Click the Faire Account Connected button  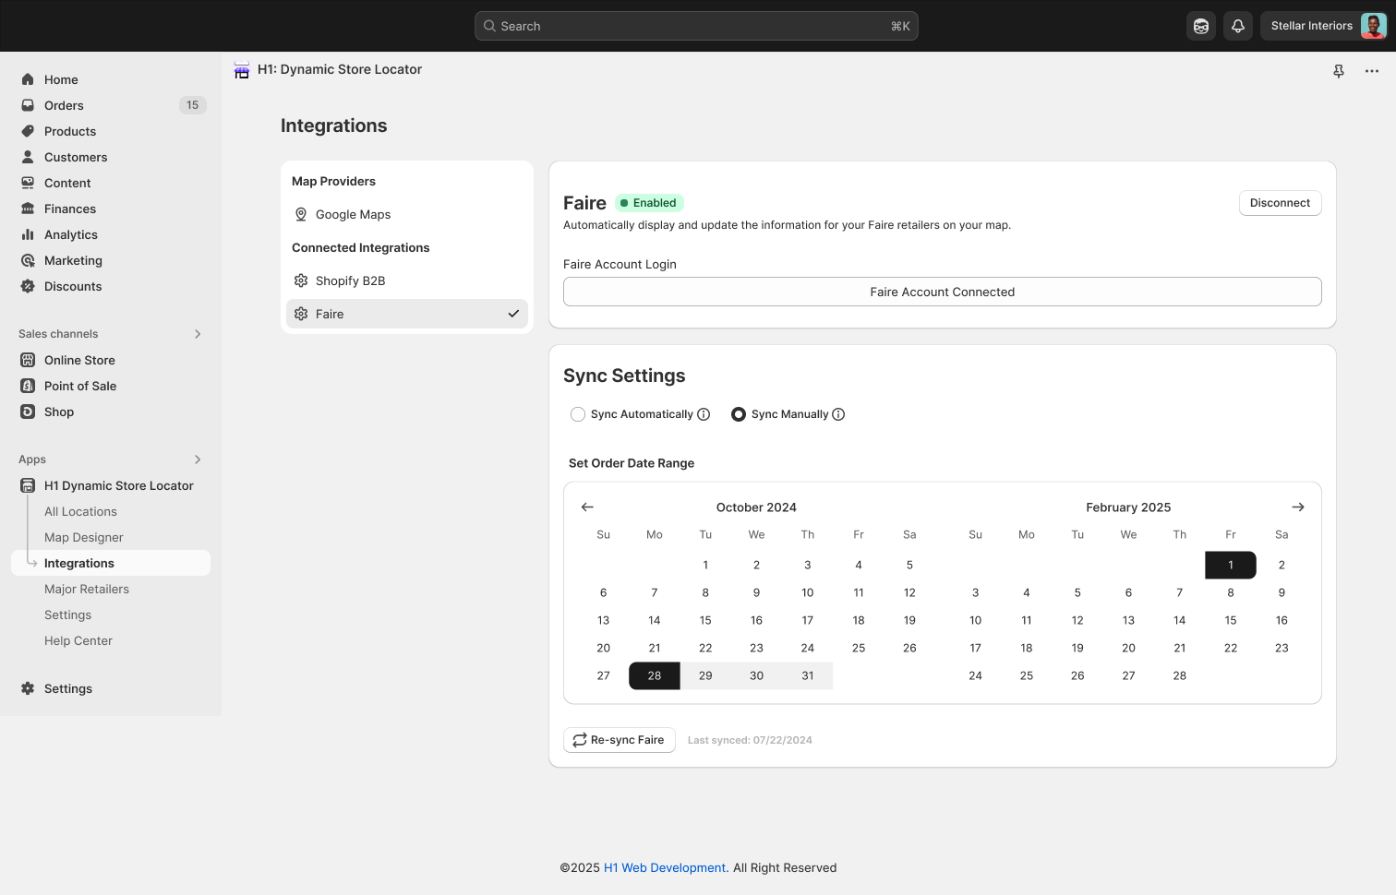pos(942,292)
